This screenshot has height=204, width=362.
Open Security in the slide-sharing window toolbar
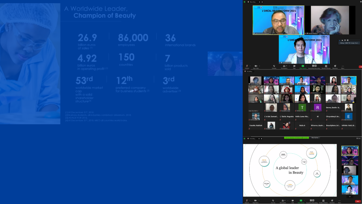coord(273,201)
